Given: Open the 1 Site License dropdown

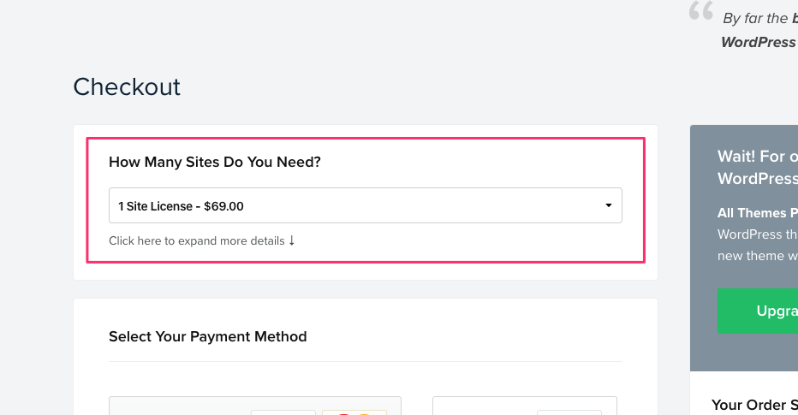Looking at the screenshot, I should pos(366,205).
